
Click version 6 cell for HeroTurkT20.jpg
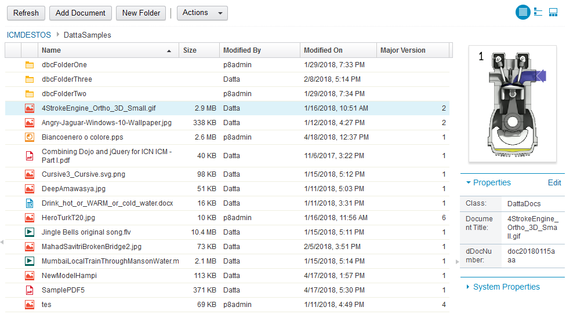click(x=444, y=218)
